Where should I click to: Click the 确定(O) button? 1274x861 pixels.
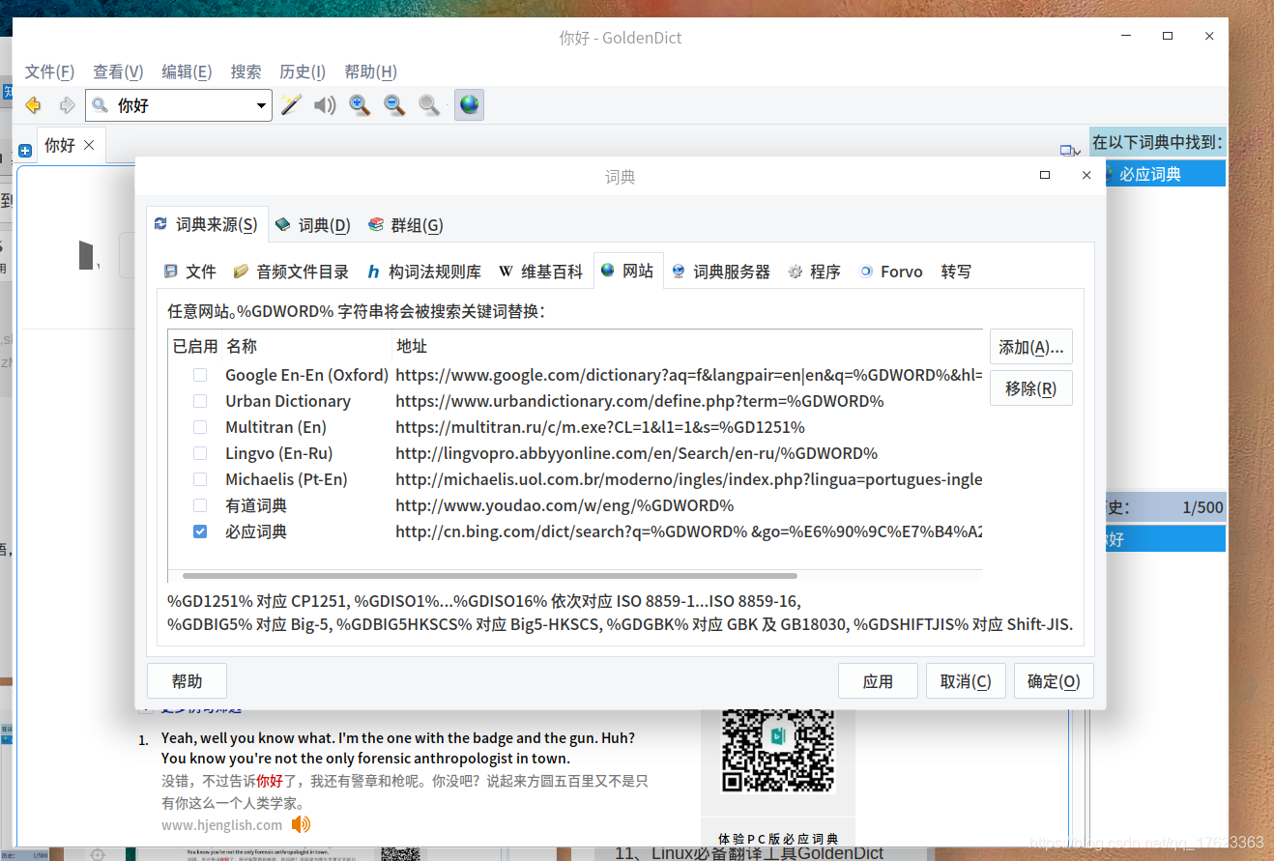[1054, 681]
